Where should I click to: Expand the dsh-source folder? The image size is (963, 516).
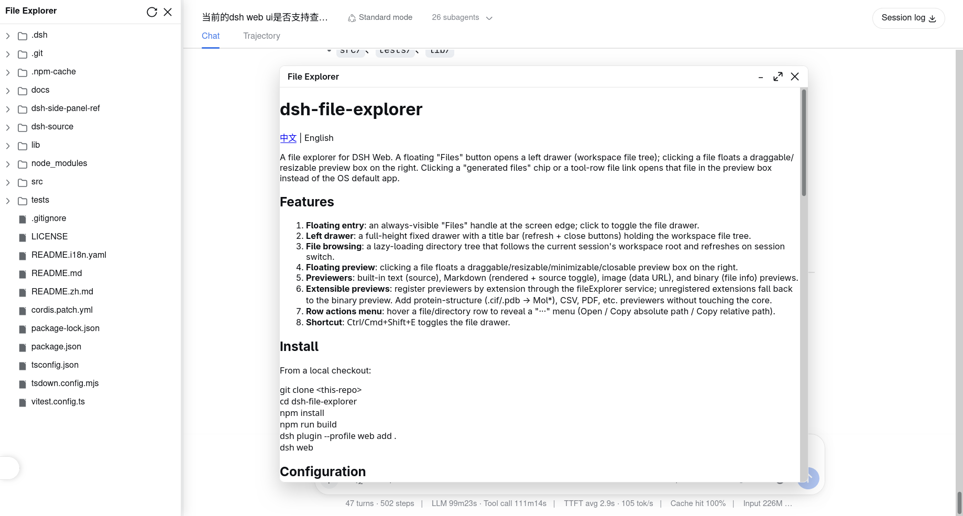pyautogui.click(x=8, y=127)
